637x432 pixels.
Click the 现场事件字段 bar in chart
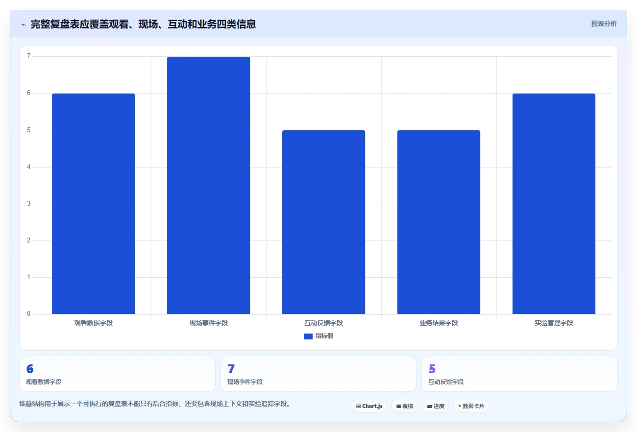coord(208,185)
